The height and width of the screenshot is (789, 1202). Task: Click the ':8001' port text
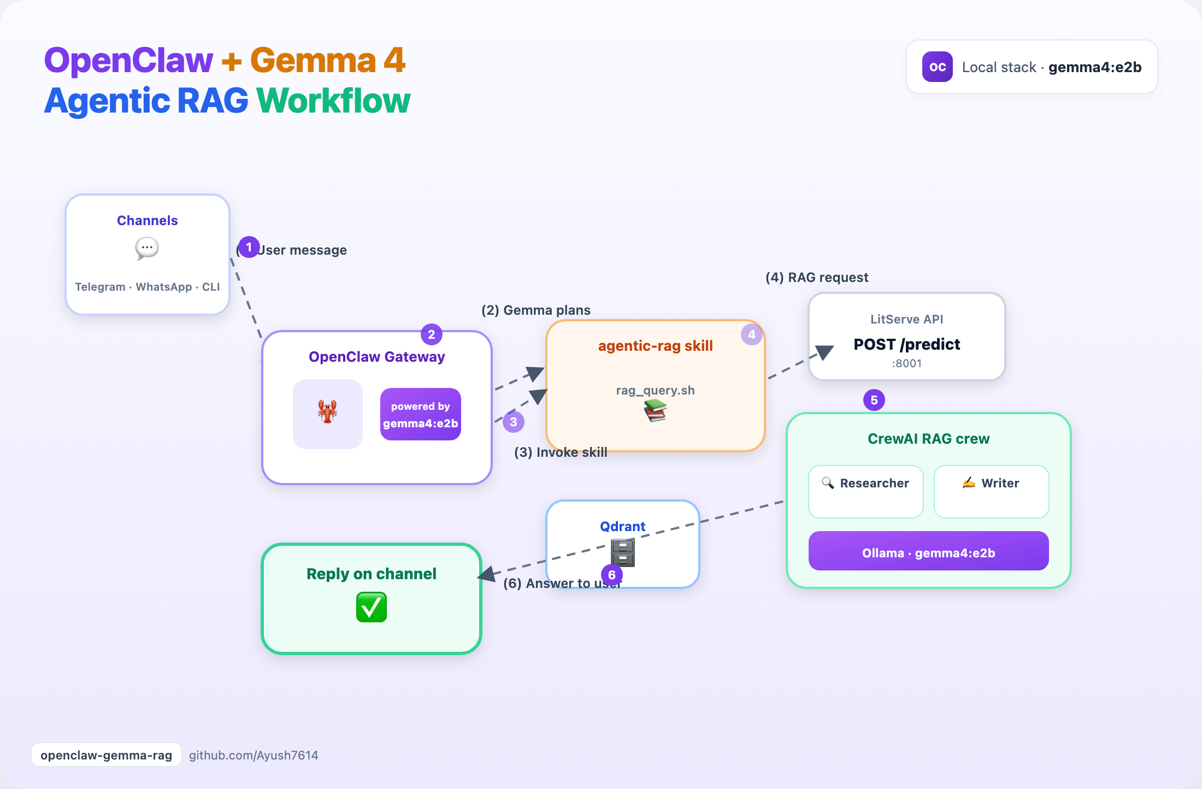tap(907, 363)
